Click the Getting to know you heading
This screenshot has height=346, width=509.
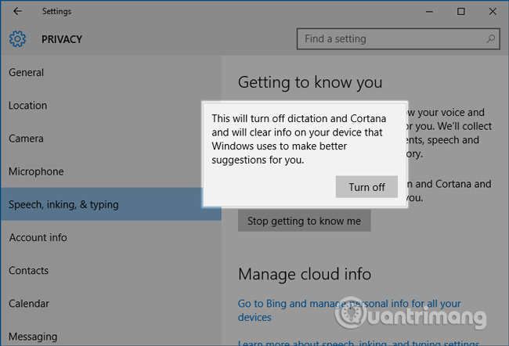click(310, 82)
